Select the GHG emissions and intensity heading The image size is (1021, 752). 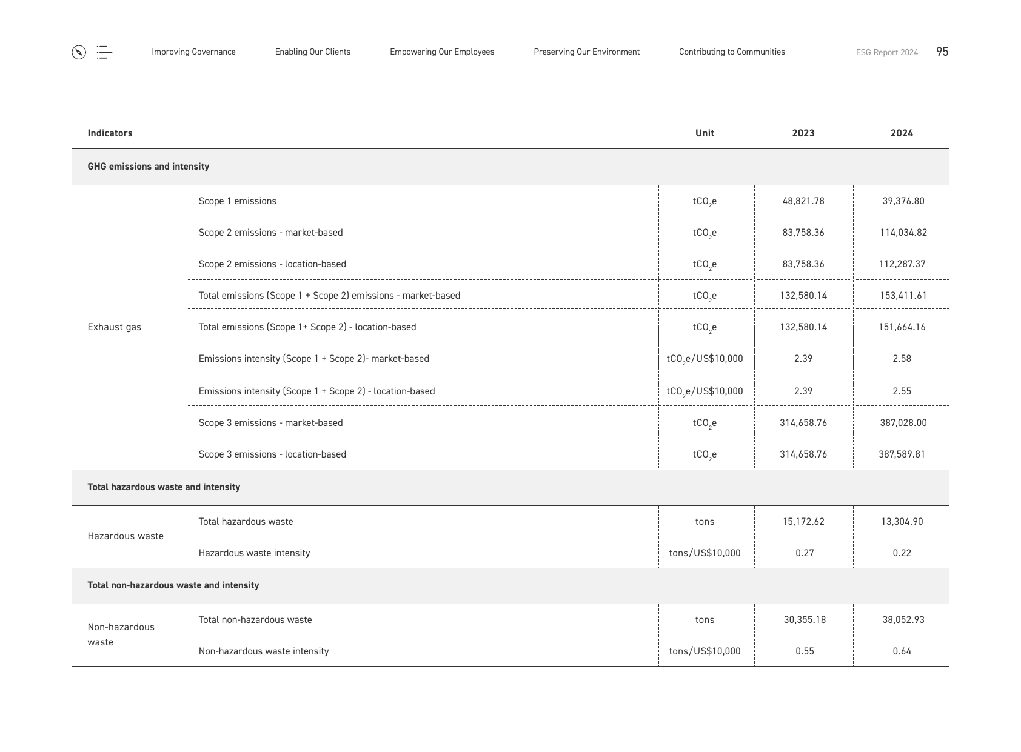coord(149,167)
